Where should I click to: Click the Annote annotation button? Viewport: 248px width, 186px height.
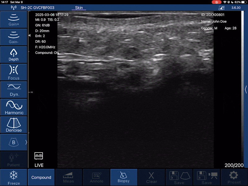pyautogui.click(x=96, y=178)
